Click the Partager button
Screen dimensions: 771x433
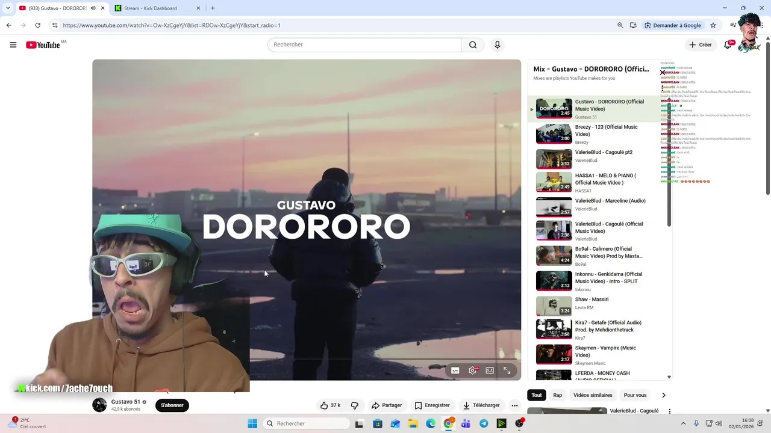pos(387,405)
